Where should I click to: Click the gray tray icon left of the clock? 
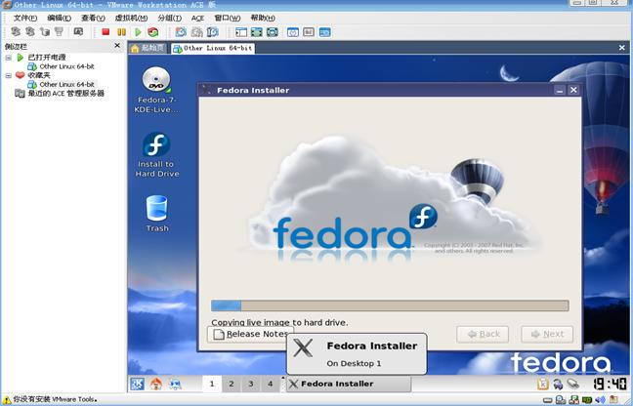coord(572,384)
